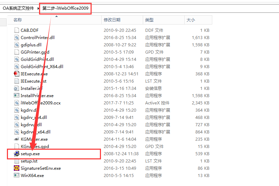Click the InstallPrinter.exe icon
Image resolution: width=279 pixels, height=186 pixels.
tap(17, 95)
